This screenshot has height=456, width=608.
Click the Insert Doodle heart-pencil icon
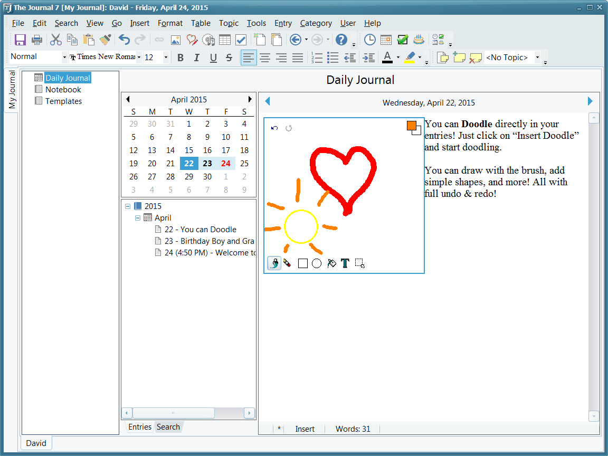point(192,40)
